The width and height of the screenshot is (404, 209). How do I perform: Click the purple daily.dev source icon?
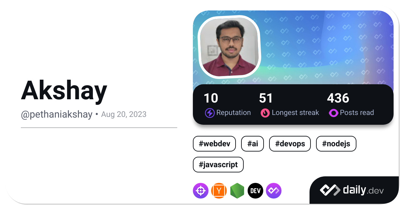coord(274,191)
